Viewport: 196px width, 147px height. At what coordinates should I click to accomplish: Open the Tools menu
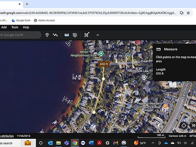tap(15, 27)
